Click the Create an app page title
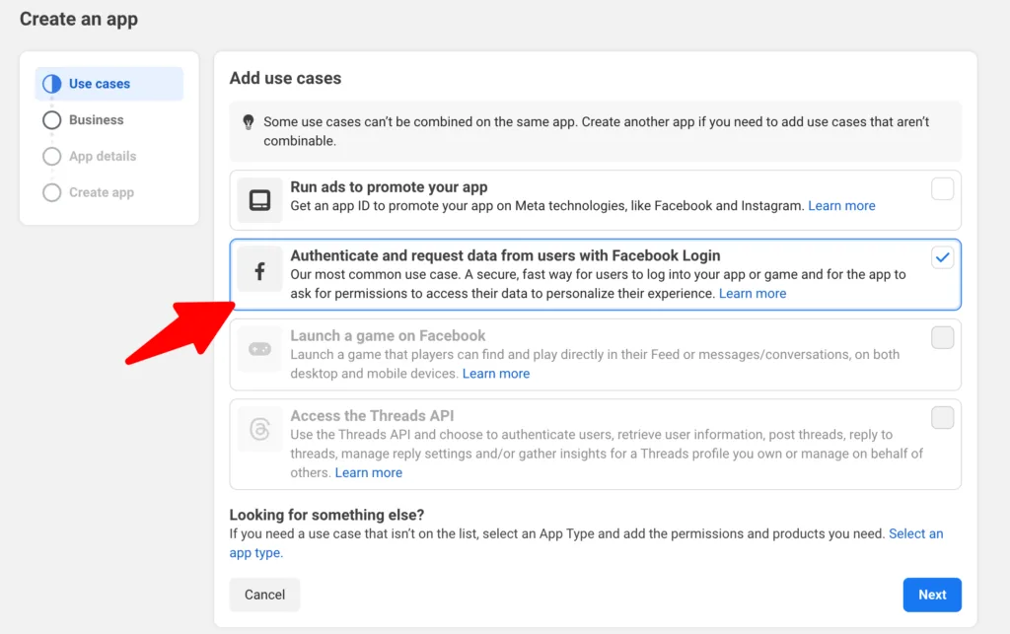Screen dimensions: 1010x634 coord(79,19)
